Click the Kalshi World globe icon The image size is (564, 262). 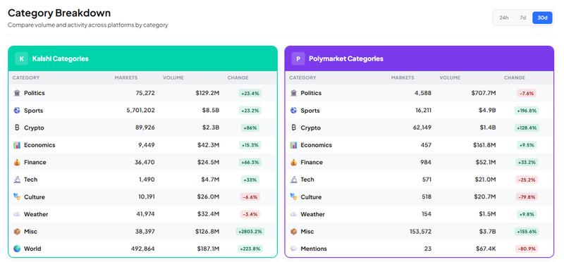coord(17,249)
